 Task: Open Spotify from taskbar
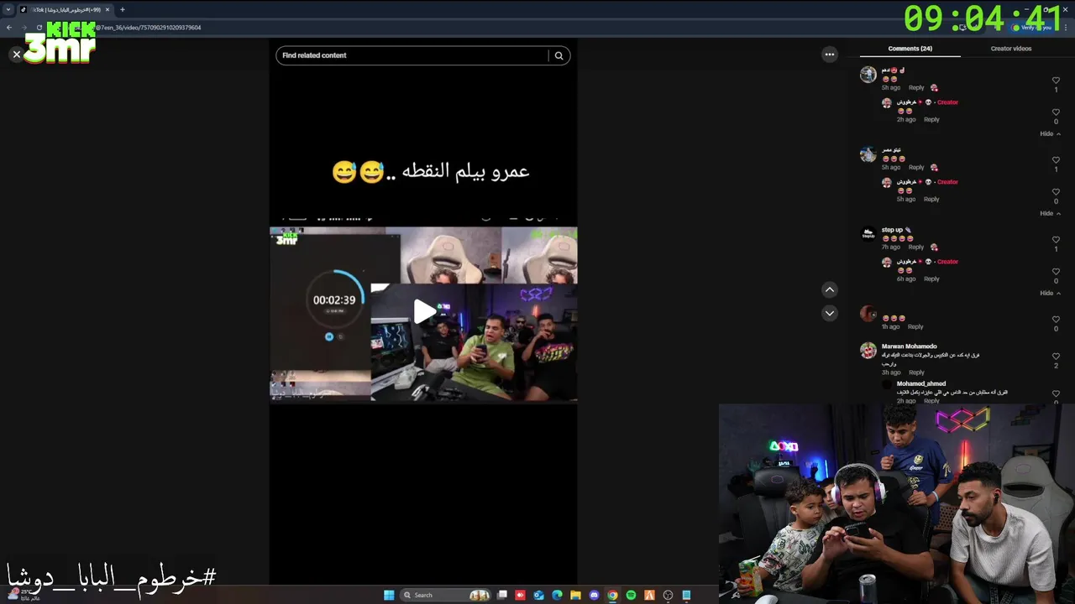pyautogui.click(x=631, y=596)
